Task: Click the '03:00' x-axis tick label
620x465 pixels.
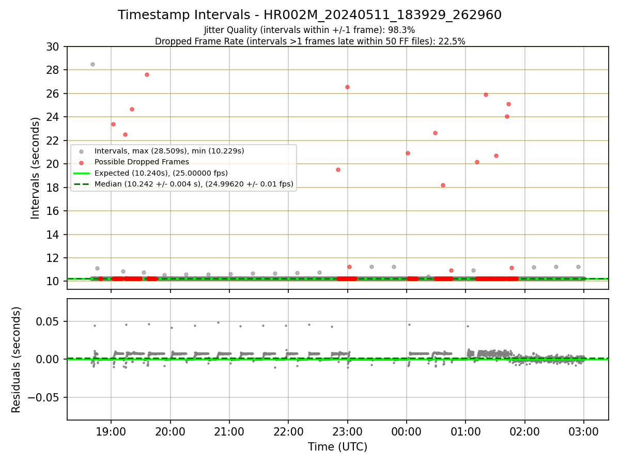Action: click(584, 432)
